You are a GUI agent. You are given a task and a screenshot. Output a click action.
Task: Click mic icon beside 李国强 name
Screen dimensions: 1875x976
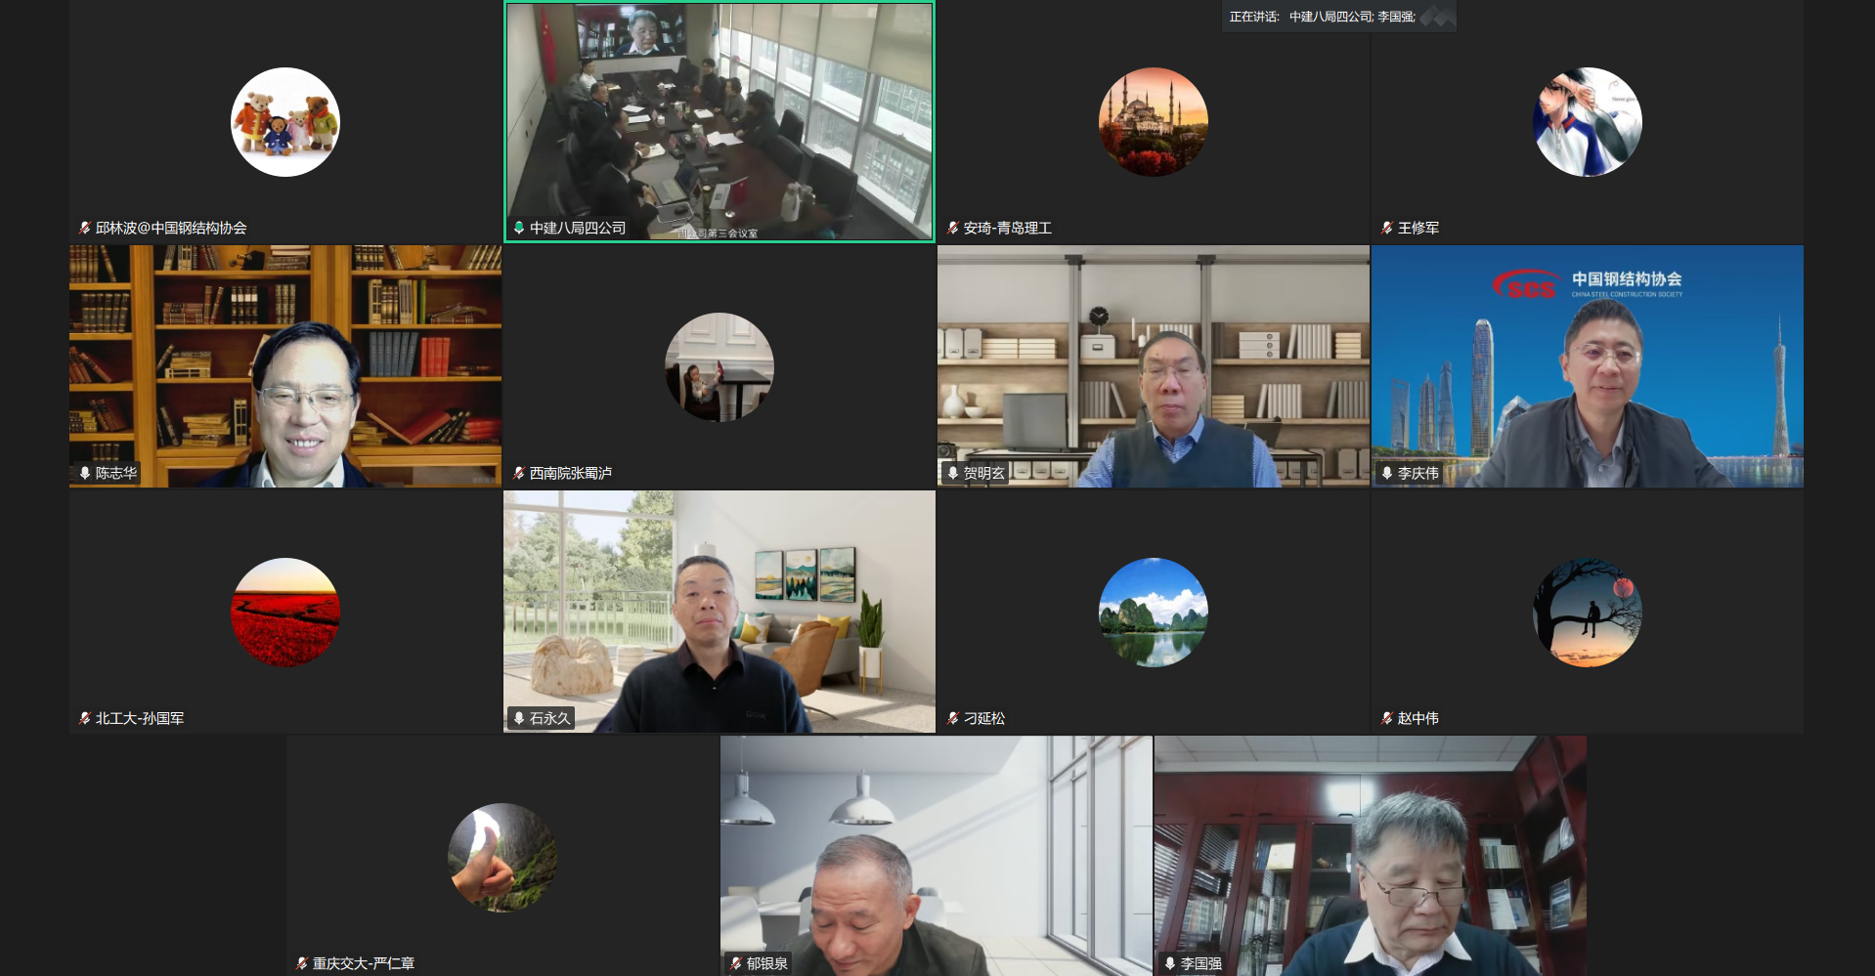coord(1170,963)
